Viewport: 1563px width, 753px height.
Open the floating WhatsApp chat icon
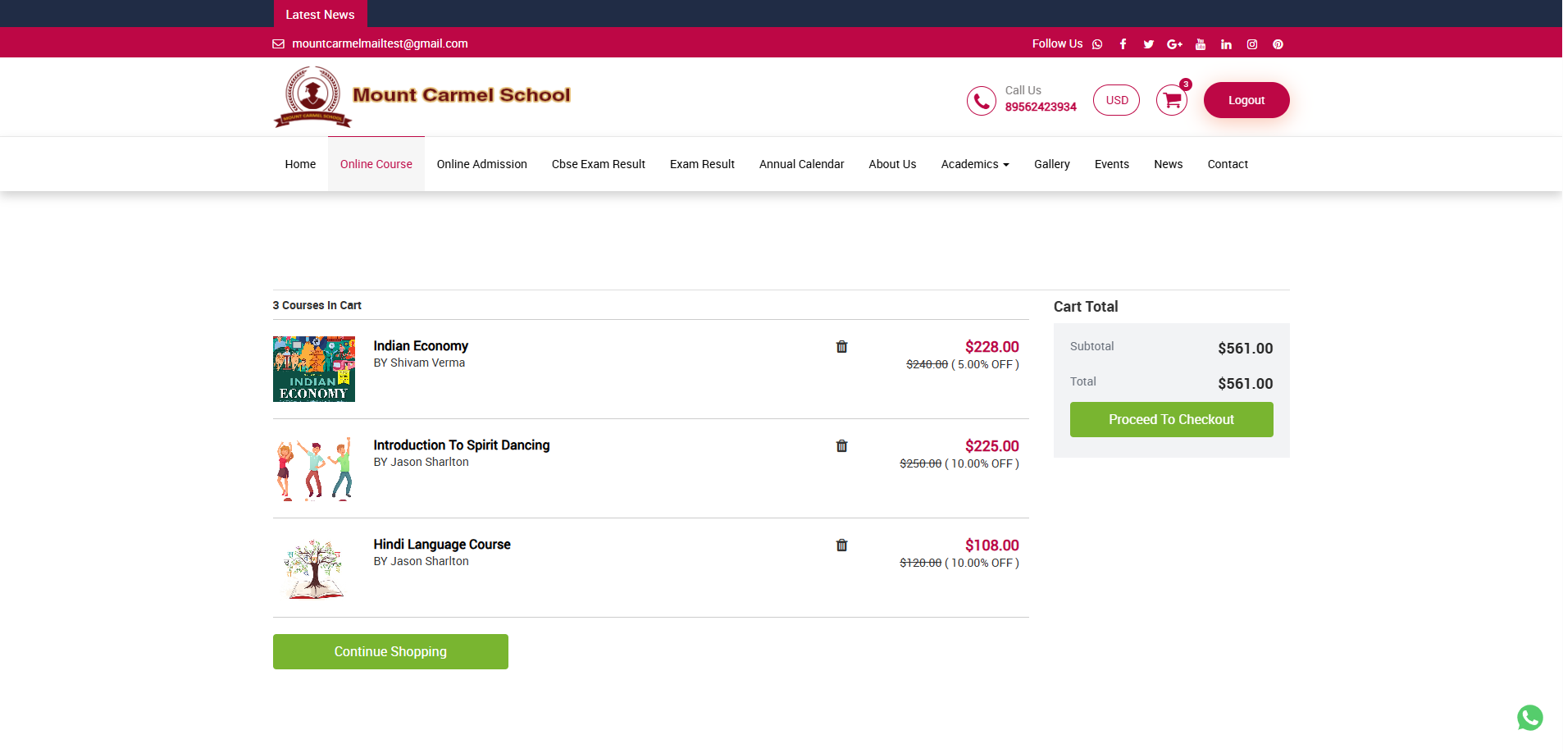click(x=1529, y=718)
